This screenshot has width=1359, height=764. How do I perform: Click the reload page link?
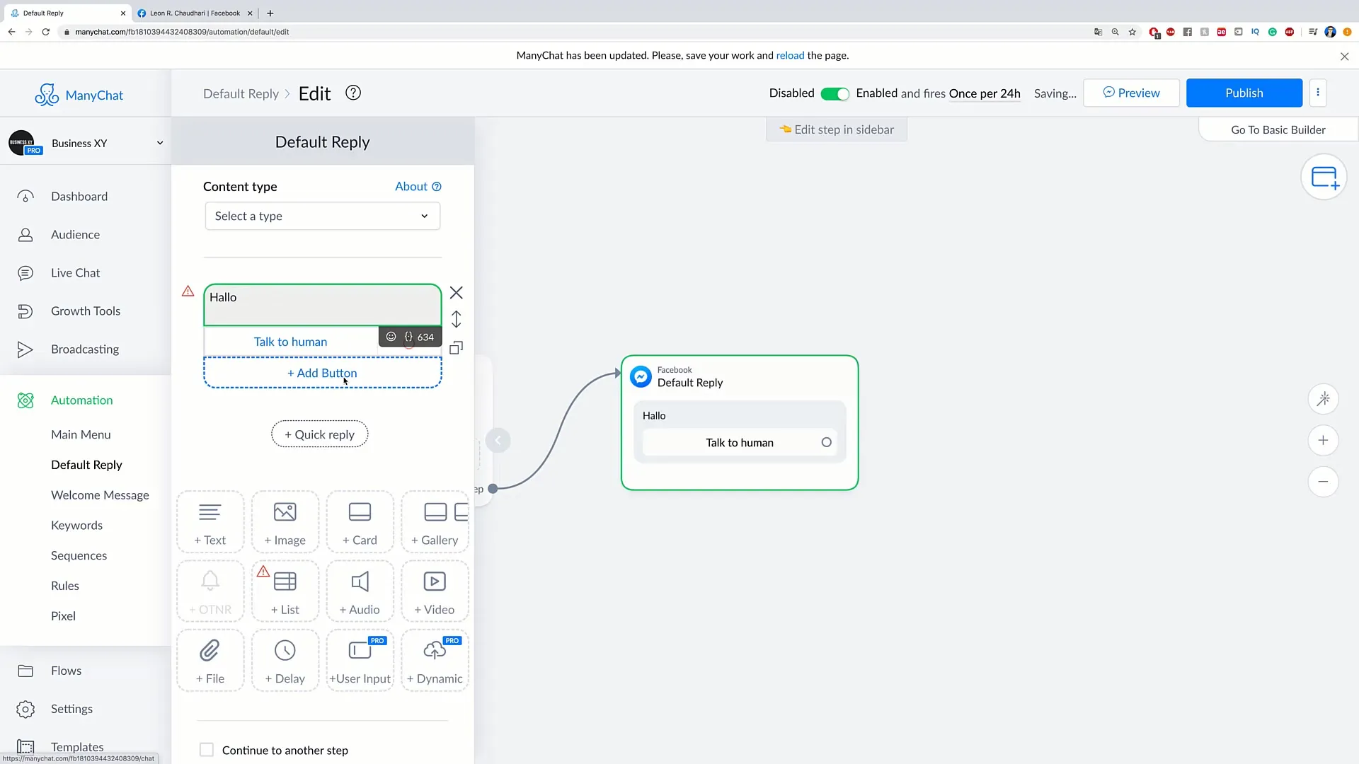791,55
